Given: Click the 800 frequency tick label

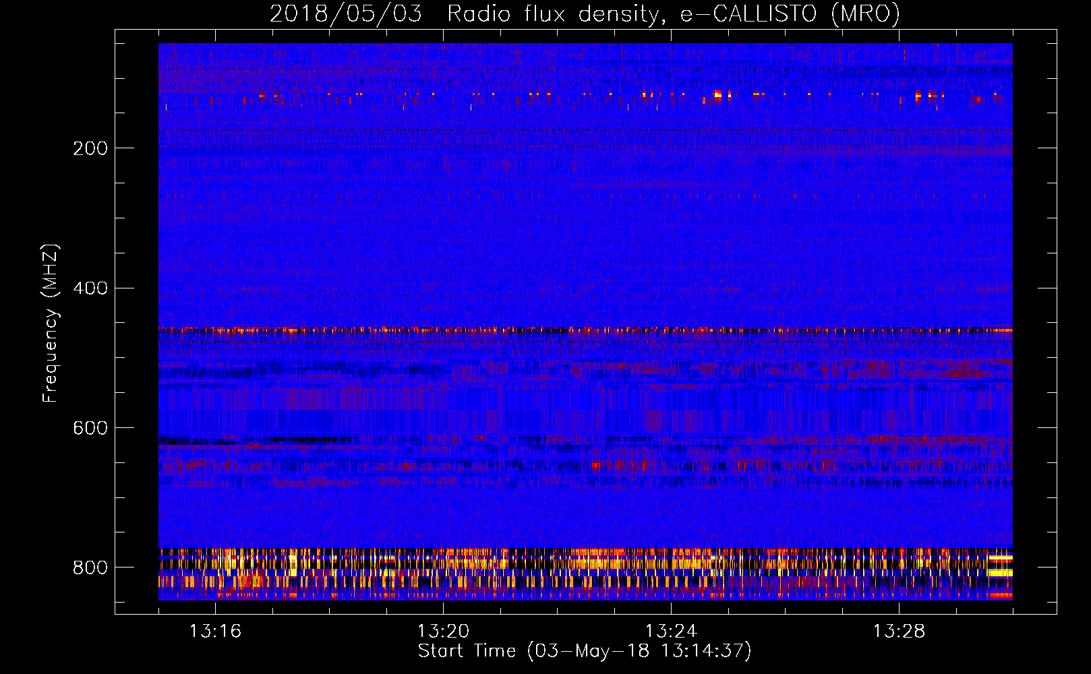Looking at the screenshot, I should pyautogui.click(x=90, y=568).
